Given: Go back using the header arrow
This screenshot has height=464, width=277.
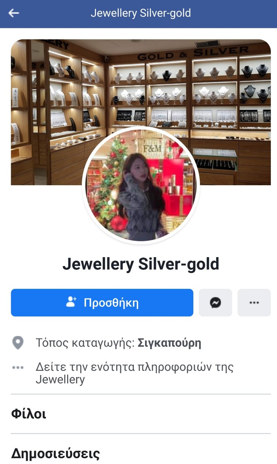Looking at the screenshot, I should click(x=14, y=13).
